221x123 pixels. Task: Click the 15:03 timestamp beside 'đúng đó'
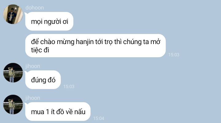click(69, 87)
